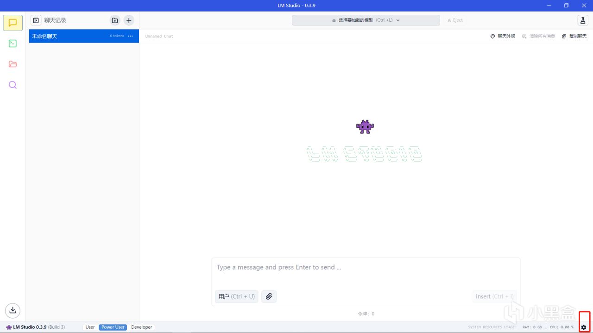Click the RAM usage status indicator
Image resolution: width=593 pixels, height=333 pixels.
tap(532, 327)
